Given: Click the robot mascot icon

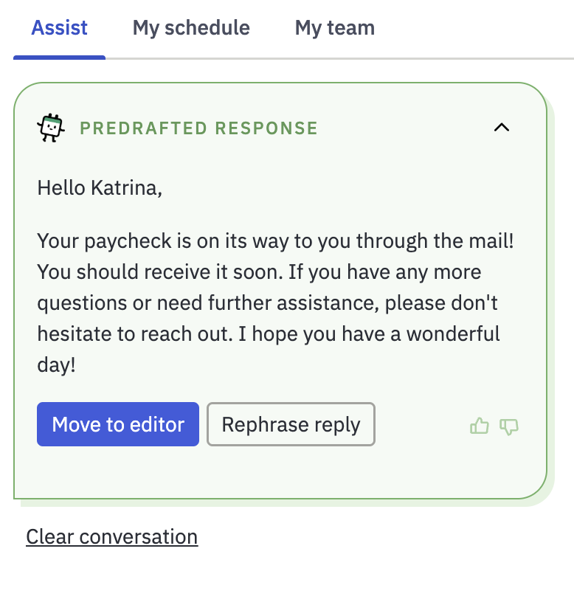Looking at the screenshot, I should click(51, 128).
